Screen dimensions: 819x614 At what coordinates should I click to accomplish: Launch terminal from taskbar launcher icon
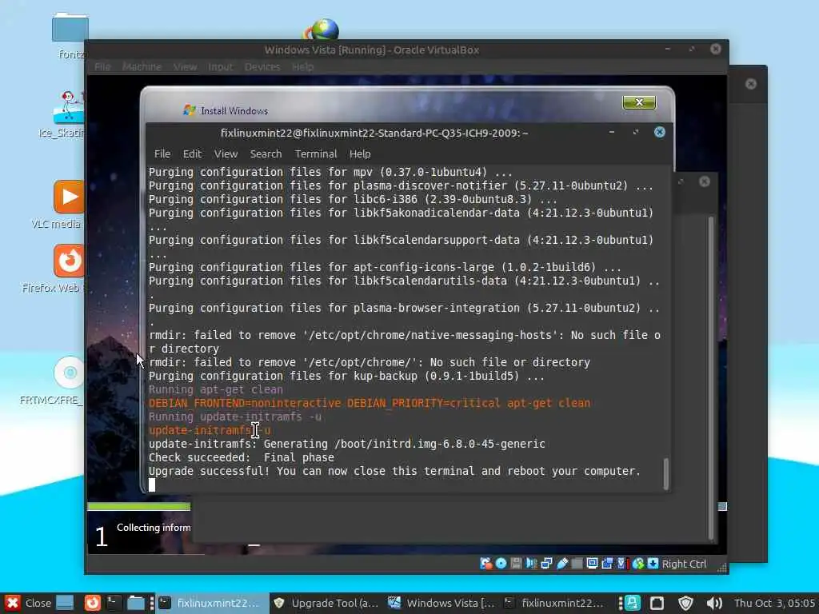coord(114,603)
